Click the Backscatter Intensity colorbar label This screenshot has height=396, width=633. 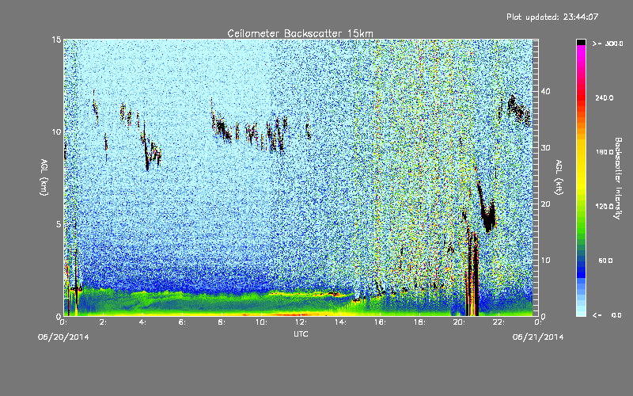[618, 178]
